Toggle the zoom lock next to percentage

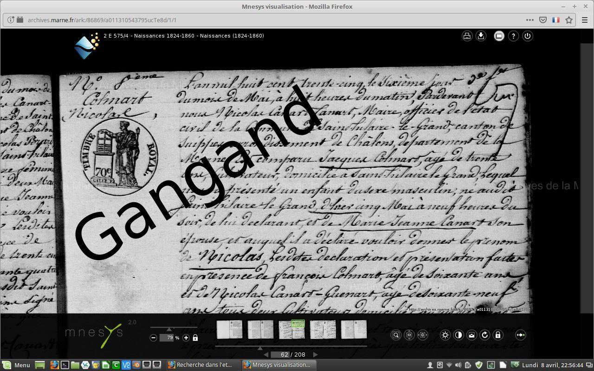pyautogui.click(x=195, y=338)
